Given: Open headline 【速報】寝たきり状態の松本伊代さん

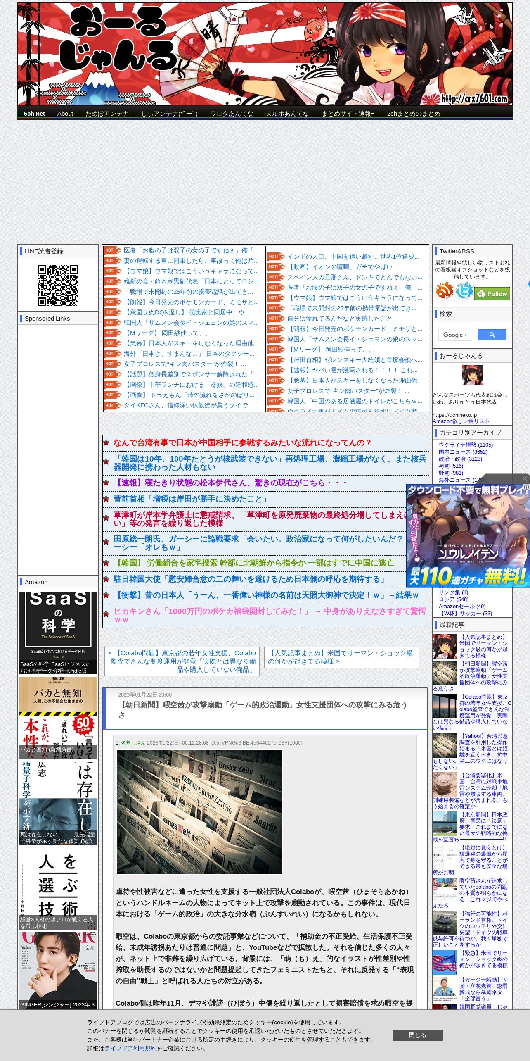Looking at the screenshot, I should pos(231,483).
